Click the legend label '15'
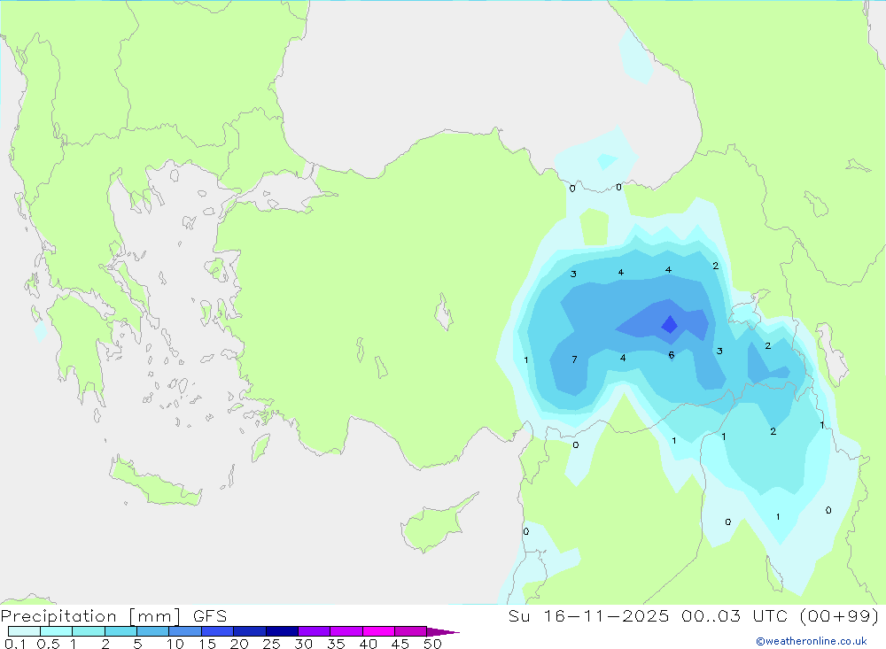The height and width of the screenshot is (649, 886). (x=207, y=644)
